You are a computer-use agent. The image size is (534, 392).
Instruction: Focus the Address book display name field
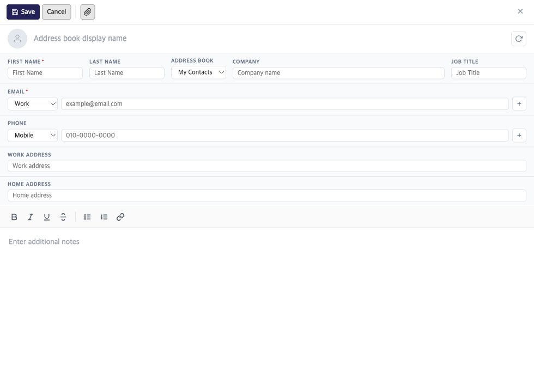[269, 39]
